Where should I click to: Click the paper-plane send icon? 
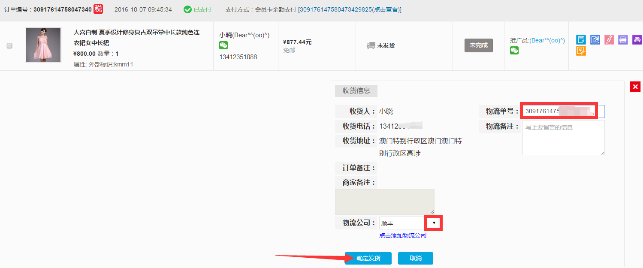point(595,40)
